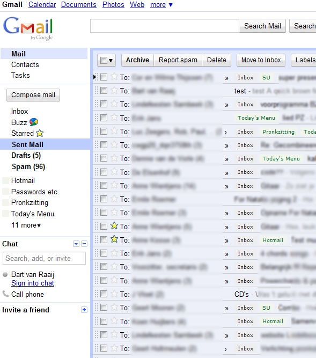Unstar the starred Hotmail-labeled email
This screenshot has width=316, height=358.
[x=114, y=239]
